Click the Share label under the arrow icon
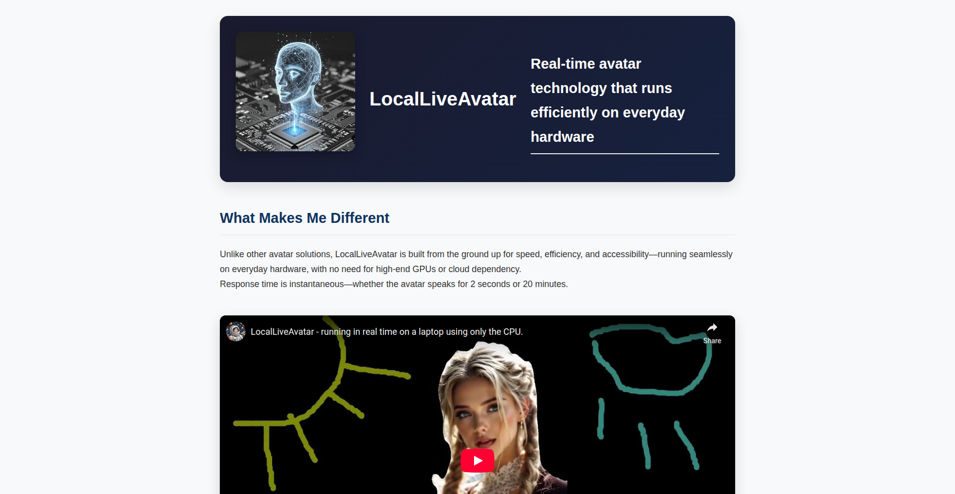Image resolution: width=955 pixels, height=494 pixels. click(x=712, y=341)
